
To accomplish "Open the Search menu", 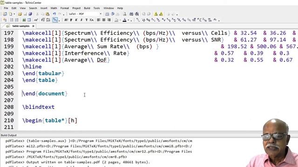I will tap(33, 8).
